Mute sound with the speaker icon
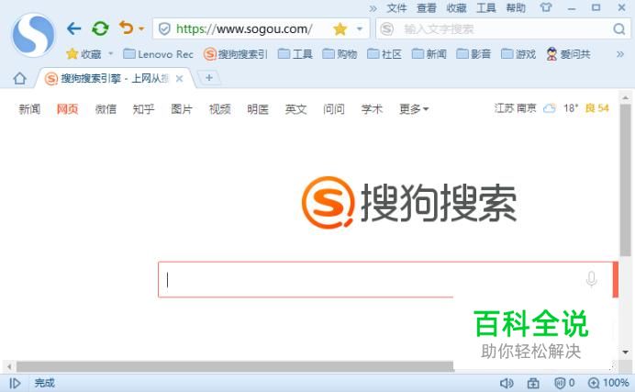The width and height of the screenshot is (635, 392). (507, 383)
